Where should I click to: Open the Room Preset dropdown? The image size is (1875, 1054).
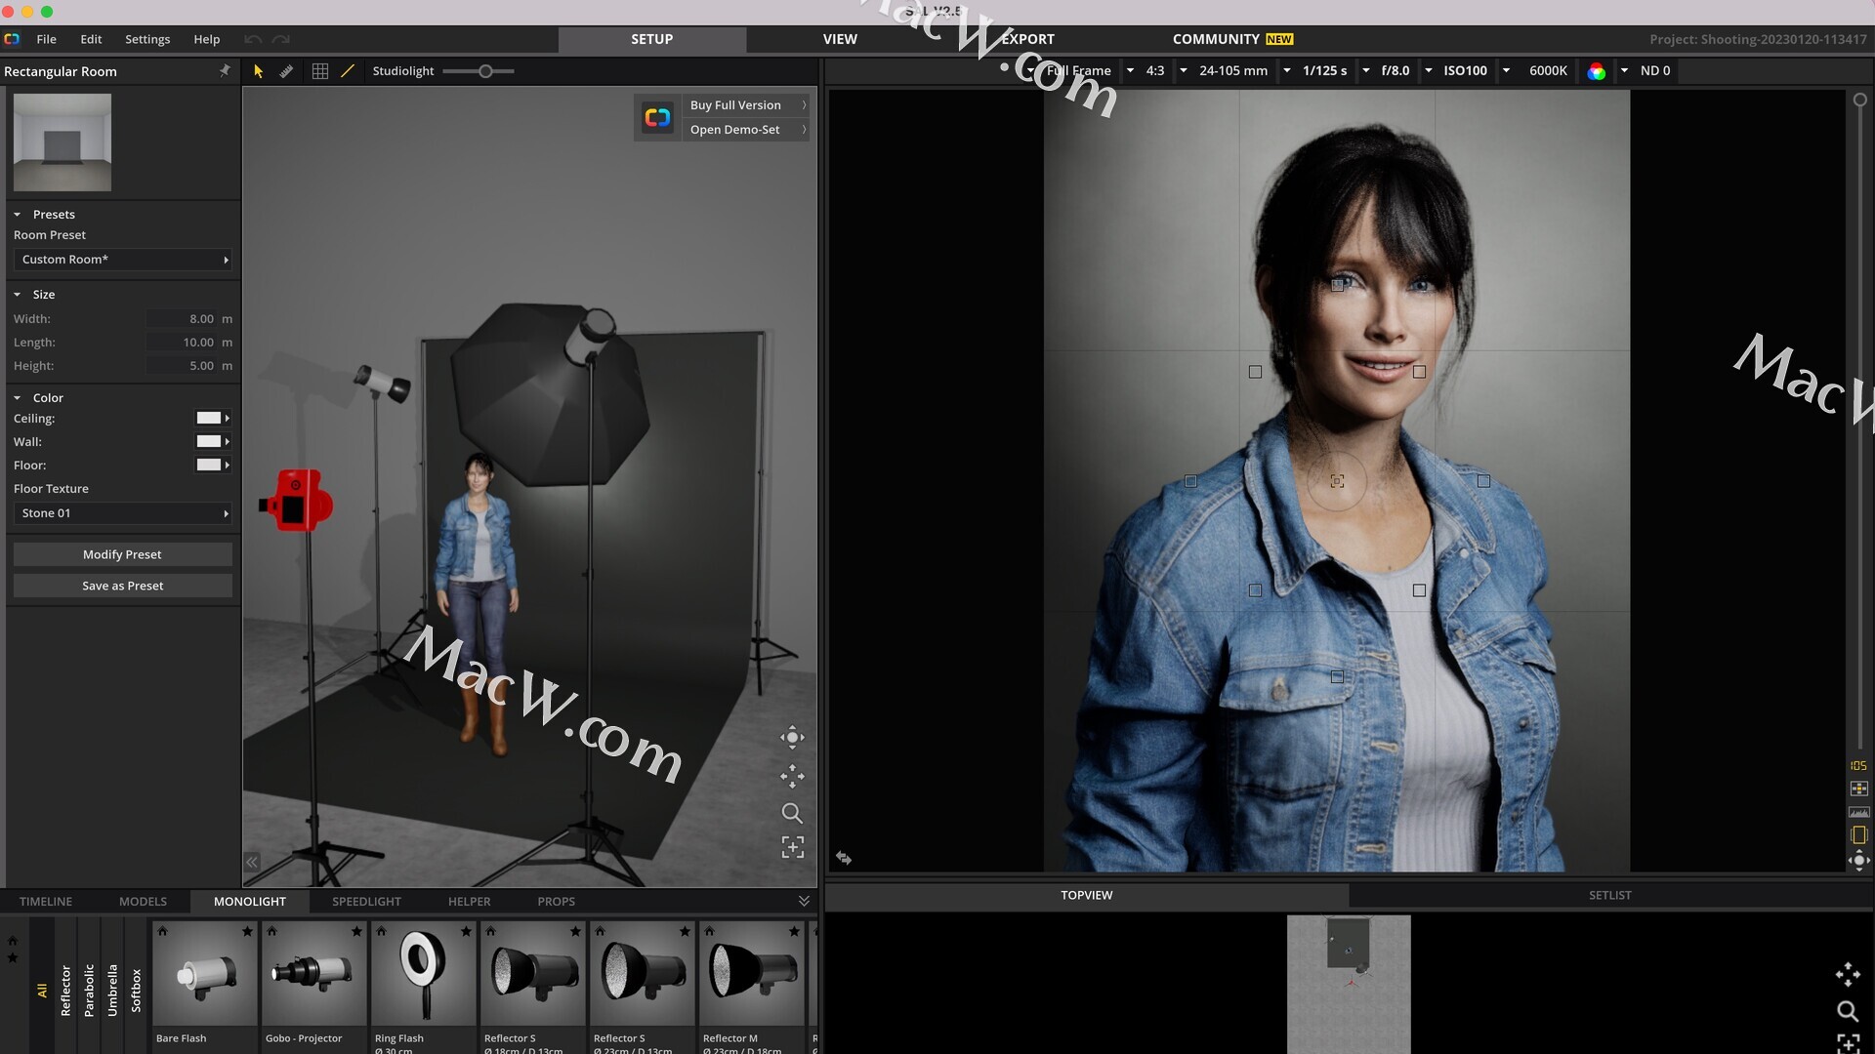click(x=122, y=259)
